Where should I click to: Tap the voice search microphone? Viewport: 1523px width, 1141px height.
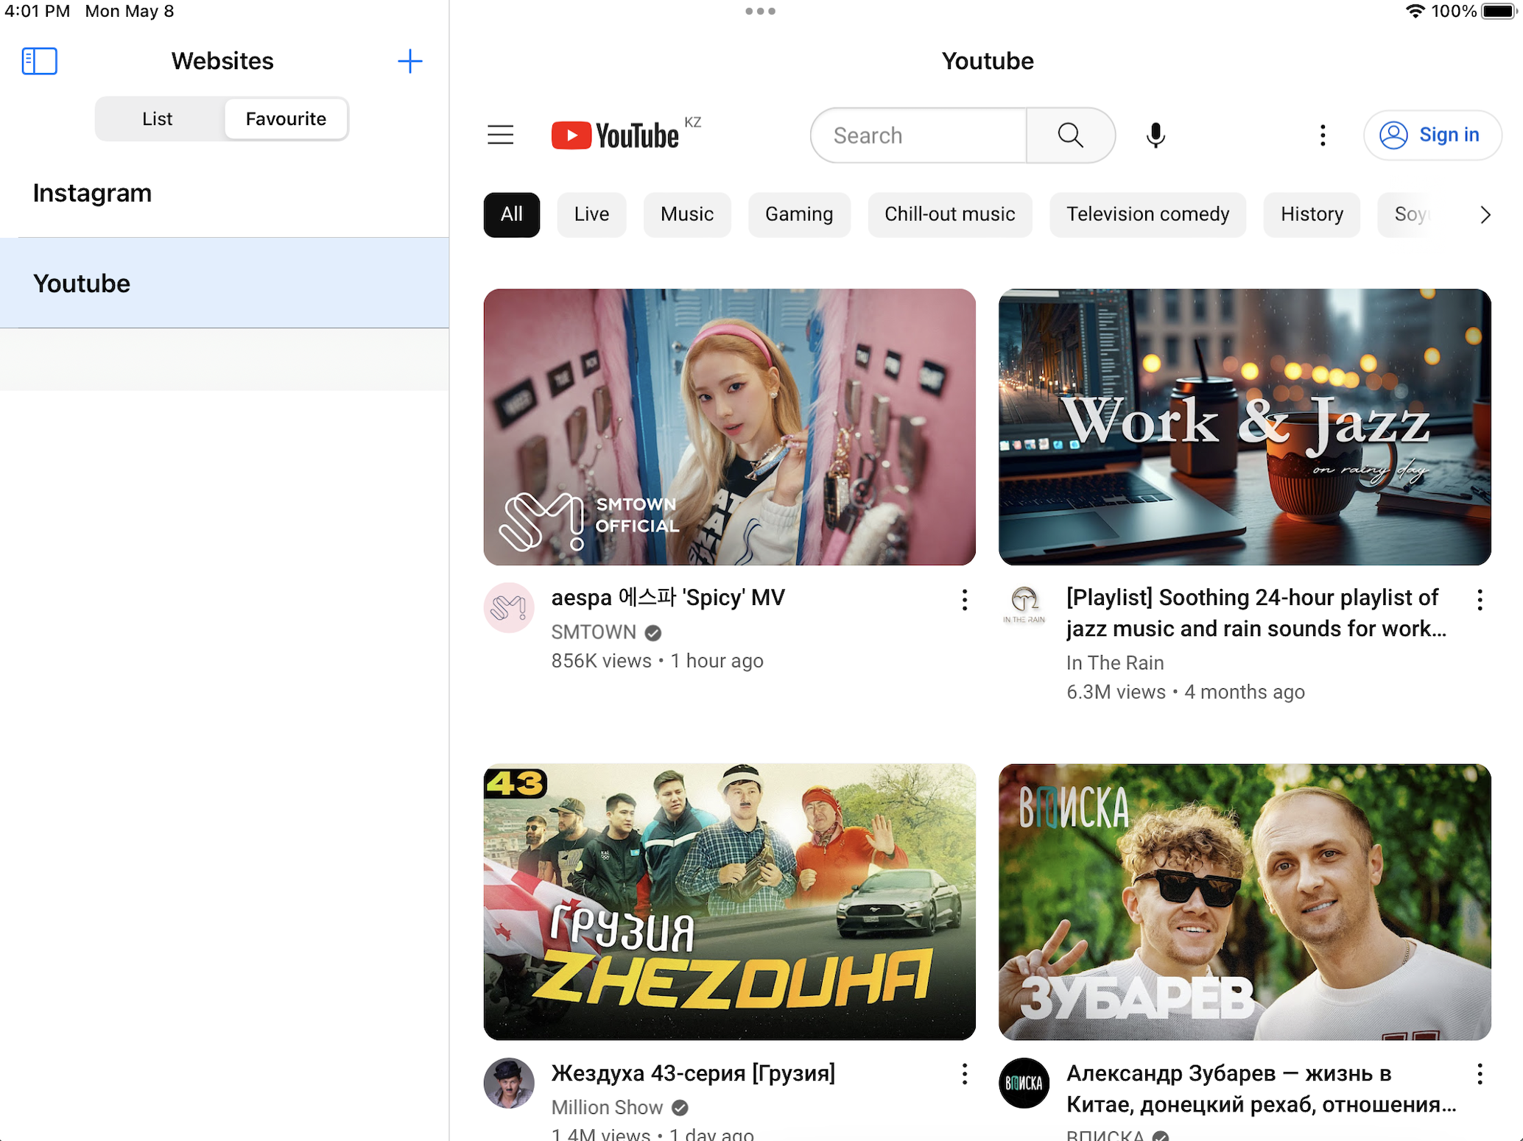1156,135
